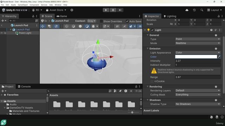Advance one frame with the Step button
This screenshot has height=126, width=225.
pos(120,10)
